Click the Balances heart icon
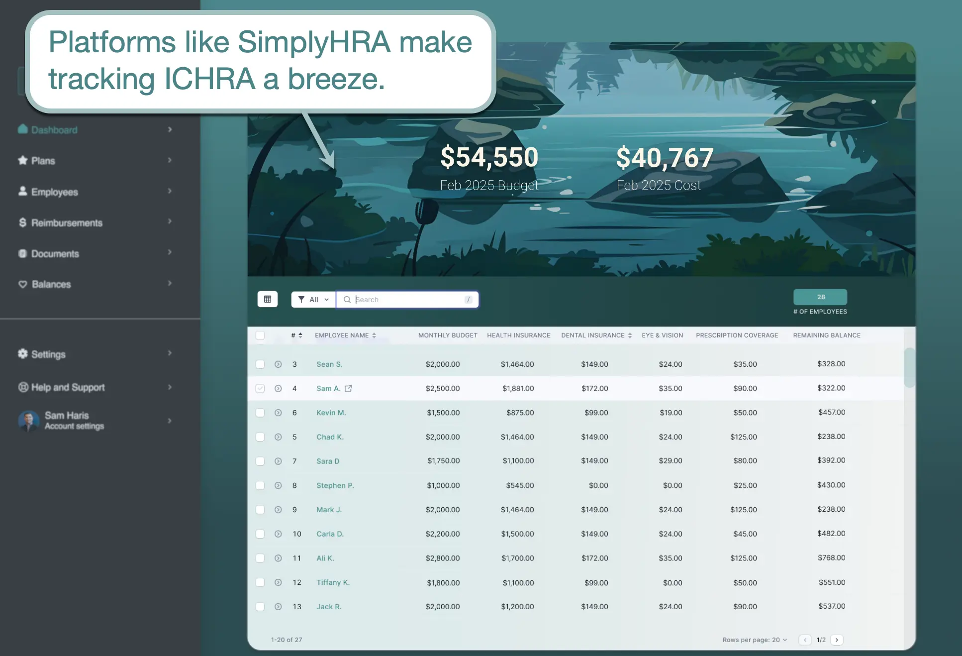The image size is (962, 656). [23, 284]
